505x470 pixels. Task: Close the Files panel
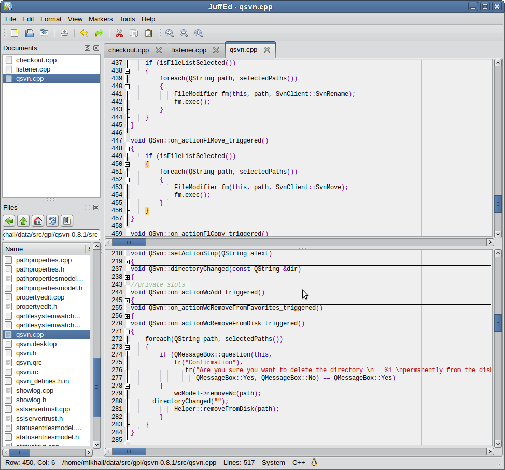(x=96, y=208)
